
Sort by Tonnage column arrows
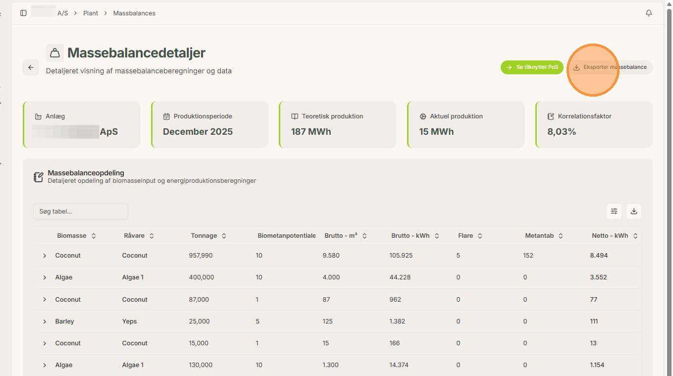coord(224,236)
